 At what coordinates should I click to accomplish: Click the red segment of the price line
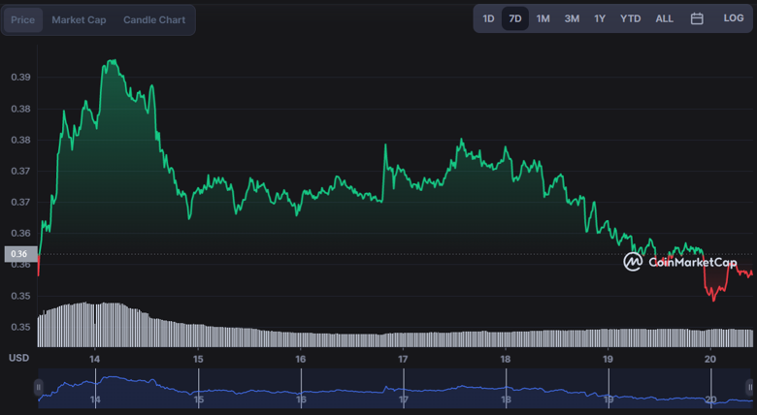pyautogui.click(x=716, y=295)
